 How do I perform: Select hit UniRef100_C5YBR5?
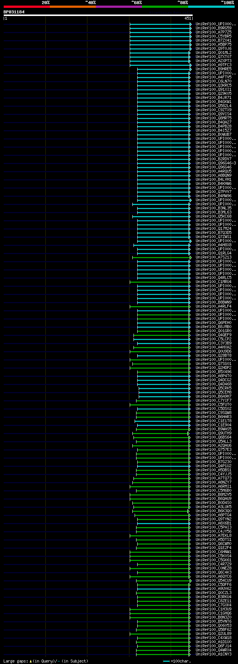[x=213, y=36]
